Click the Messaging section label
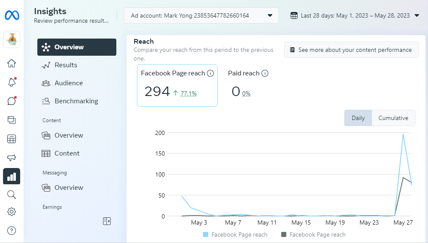 (55, 173)
